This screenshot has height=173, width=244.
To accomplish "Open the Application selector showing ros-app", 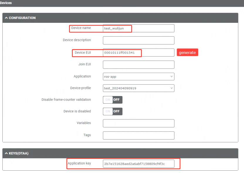I will pos(138,76).
